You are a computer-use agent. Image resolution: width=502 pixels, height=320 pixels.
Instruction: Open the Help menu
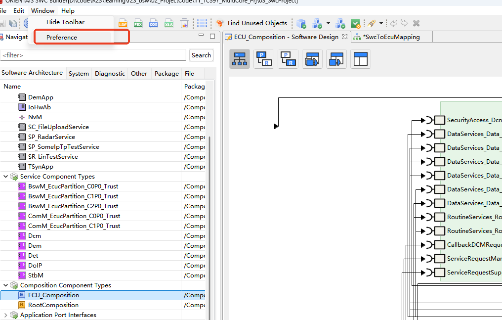point(68,10)
